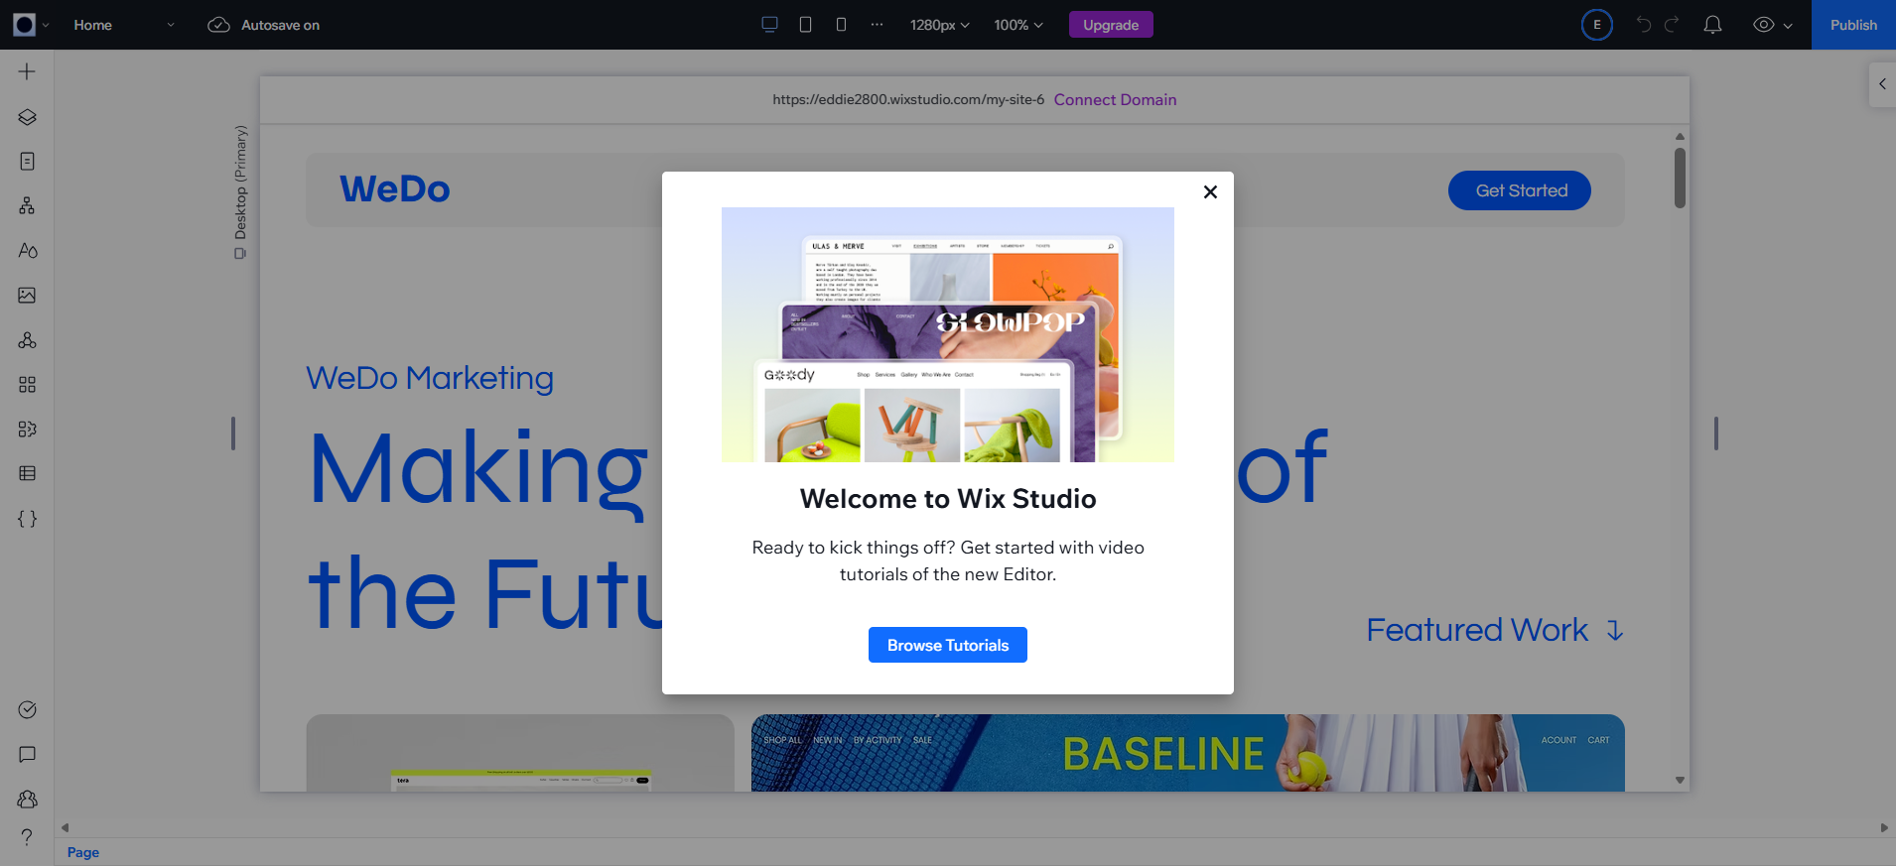The height and width of the screenshot is (866, 1896).
Task: Open the Preview eye dropdown
Action: click(x=1773, y=25)
